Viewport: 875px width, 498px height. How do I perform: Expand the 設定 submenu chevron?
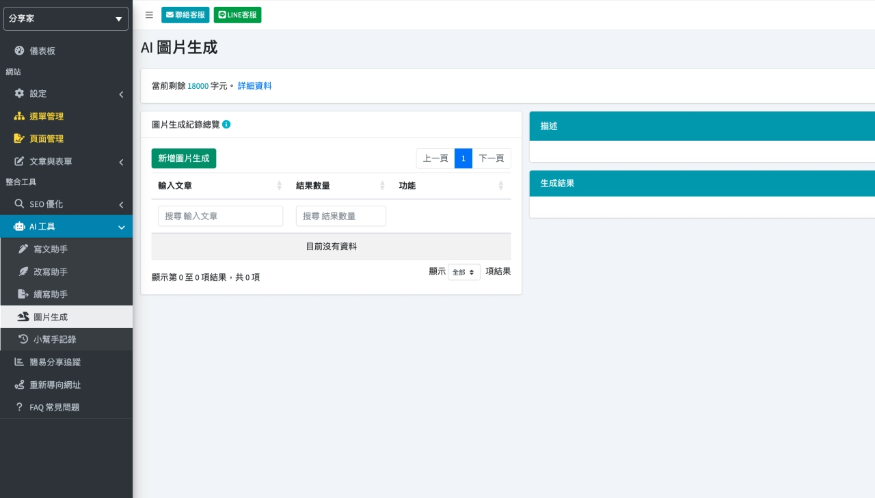coord(121,94)
